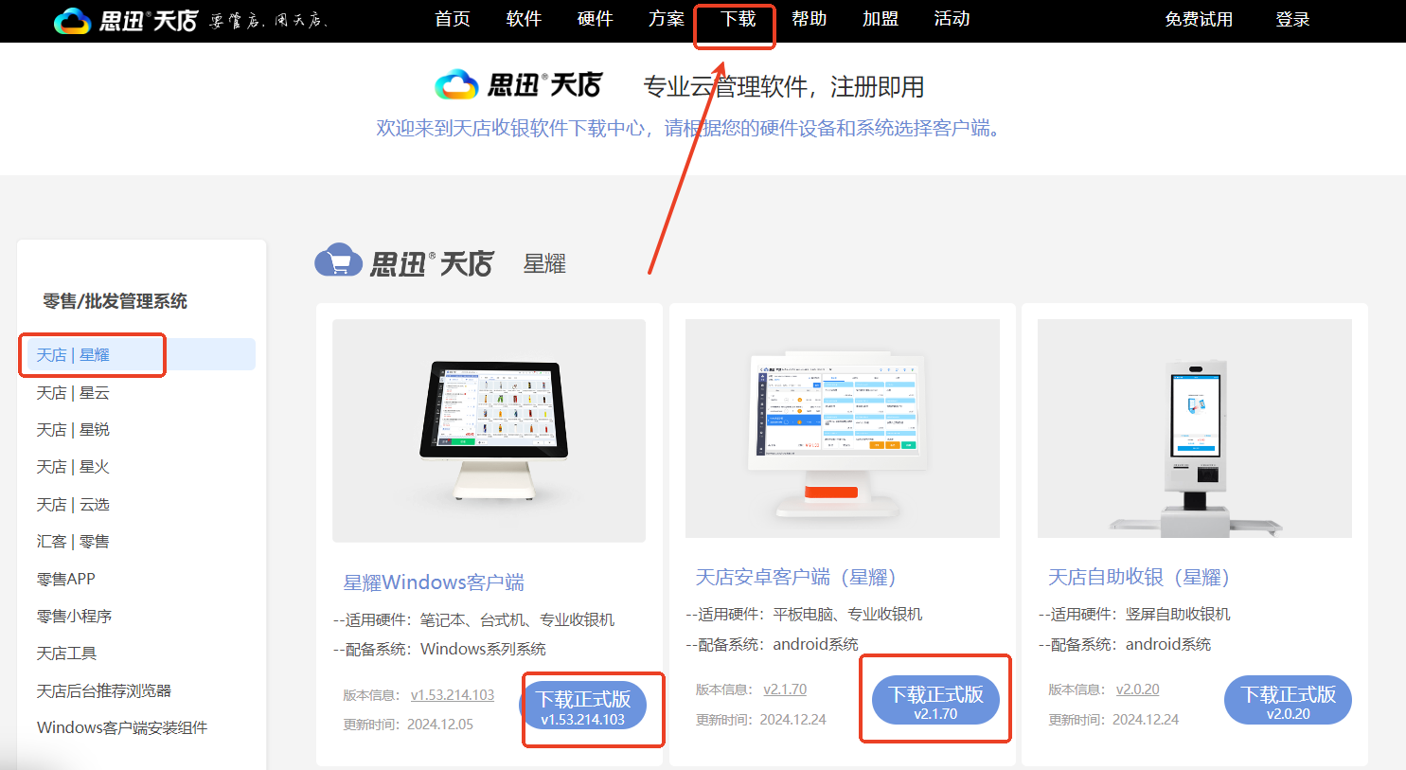Screen dimensions: 1406x770
Task: Select 天店 | 星耀 in the sidebar
Action: (141, 354)
